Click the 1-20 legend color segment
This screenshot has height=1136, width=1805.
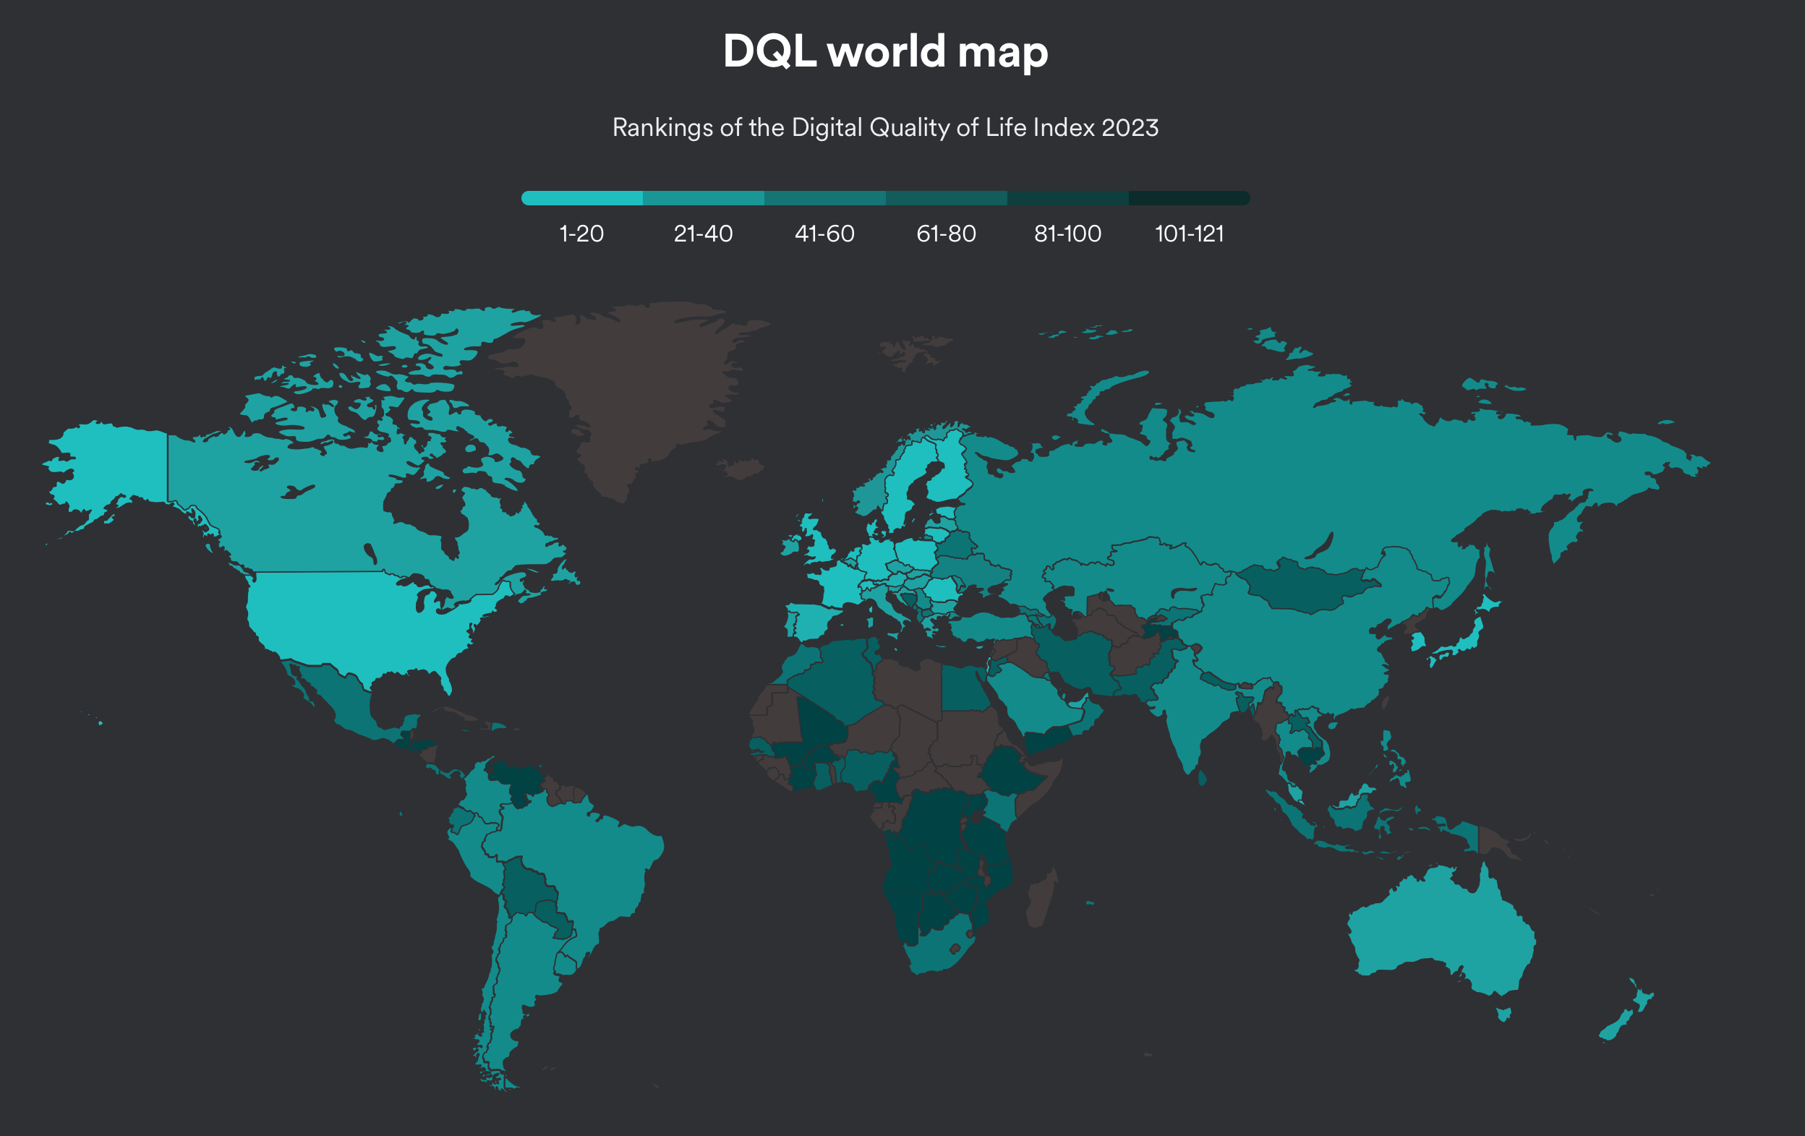click(x=582, y=198)
